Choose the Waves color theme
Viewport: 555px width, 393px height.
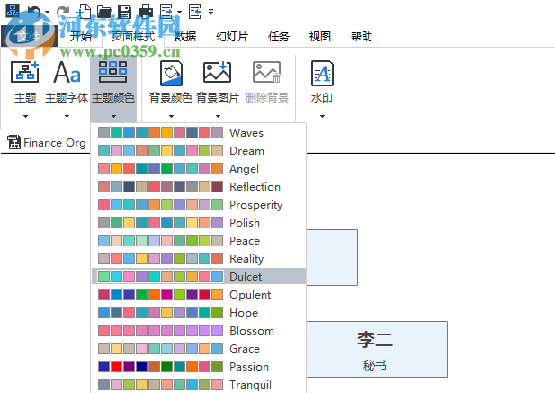[x=199, y=133]
